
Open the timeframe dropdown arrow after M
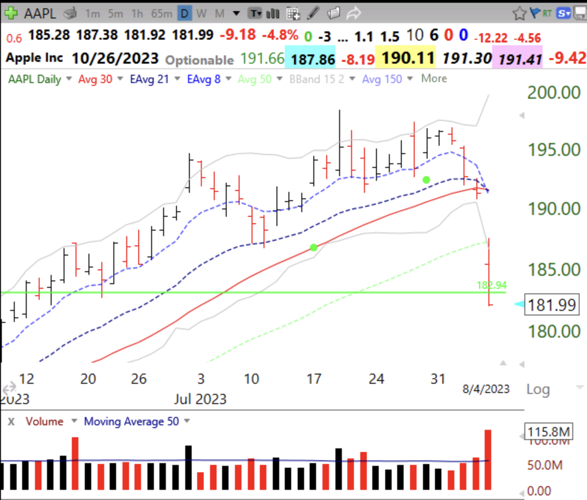point(236,13)
